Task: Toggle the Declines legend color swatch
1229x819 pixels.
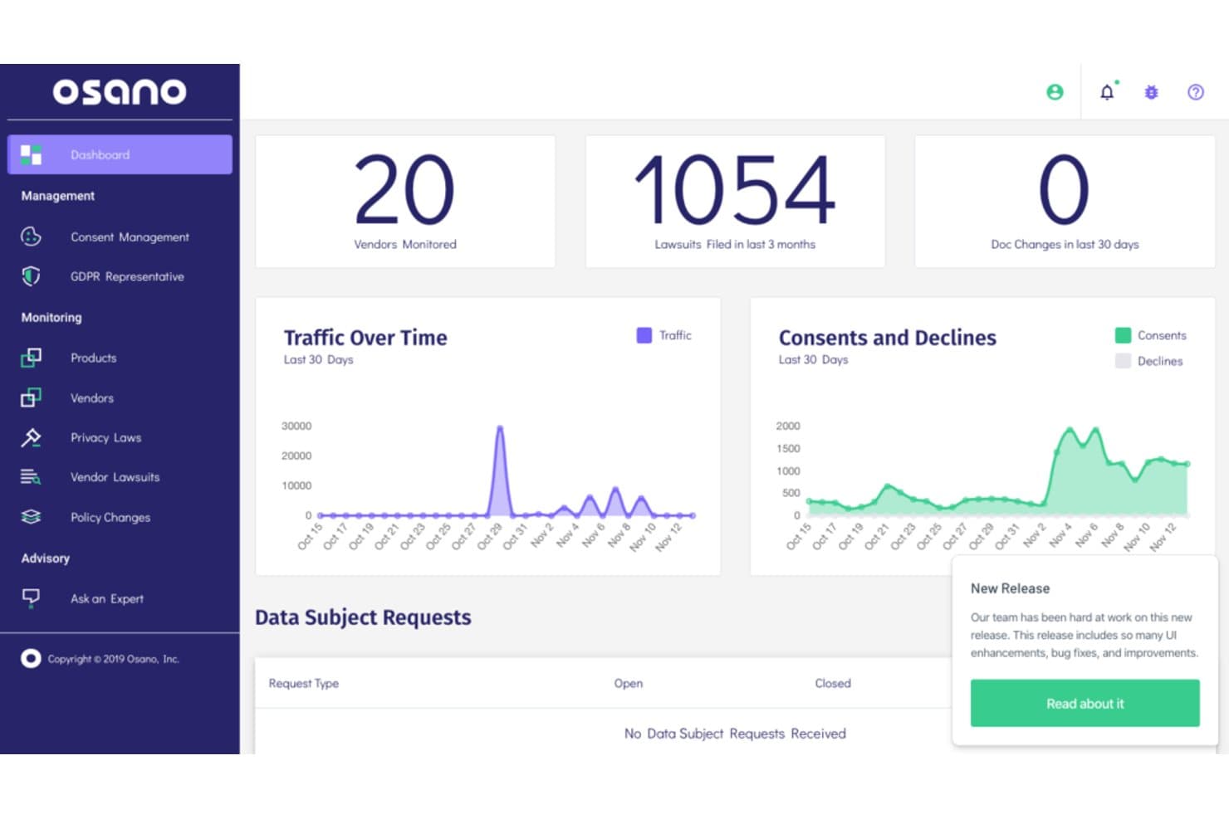Action: tap(1123, 361)
